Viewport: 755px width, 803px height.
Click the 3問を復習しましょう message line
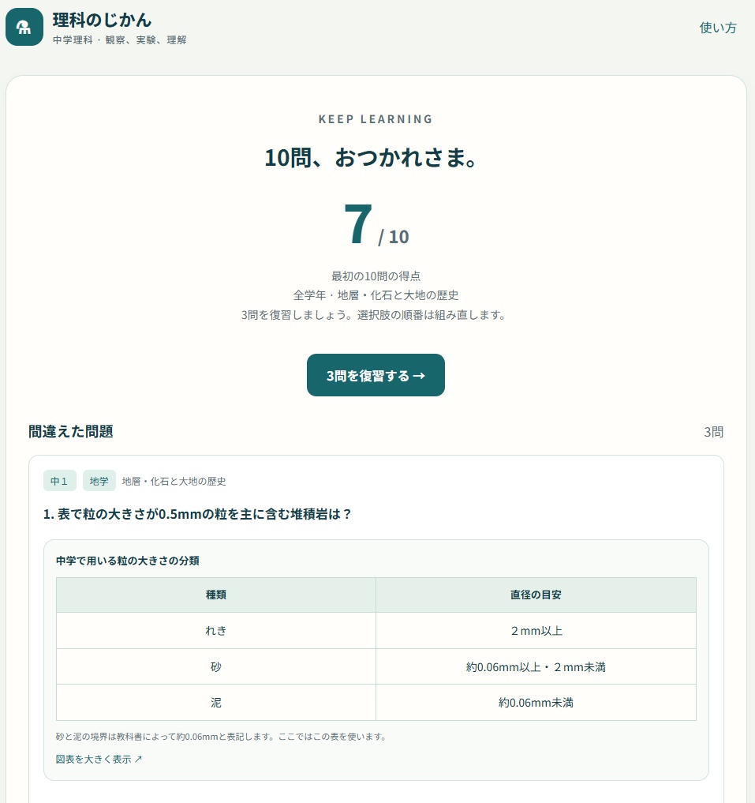point(376,314)
